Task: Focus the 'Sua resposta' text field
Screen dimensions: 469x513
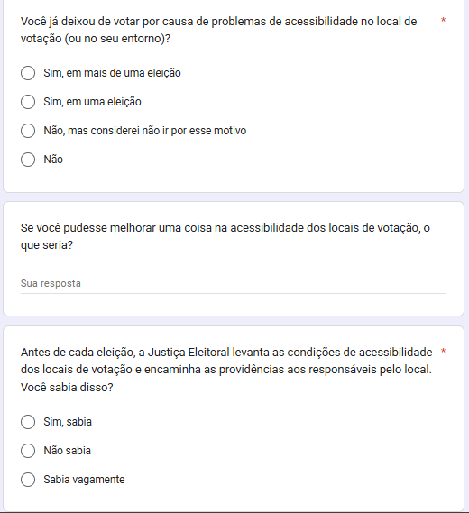Action: pos(233,283)
